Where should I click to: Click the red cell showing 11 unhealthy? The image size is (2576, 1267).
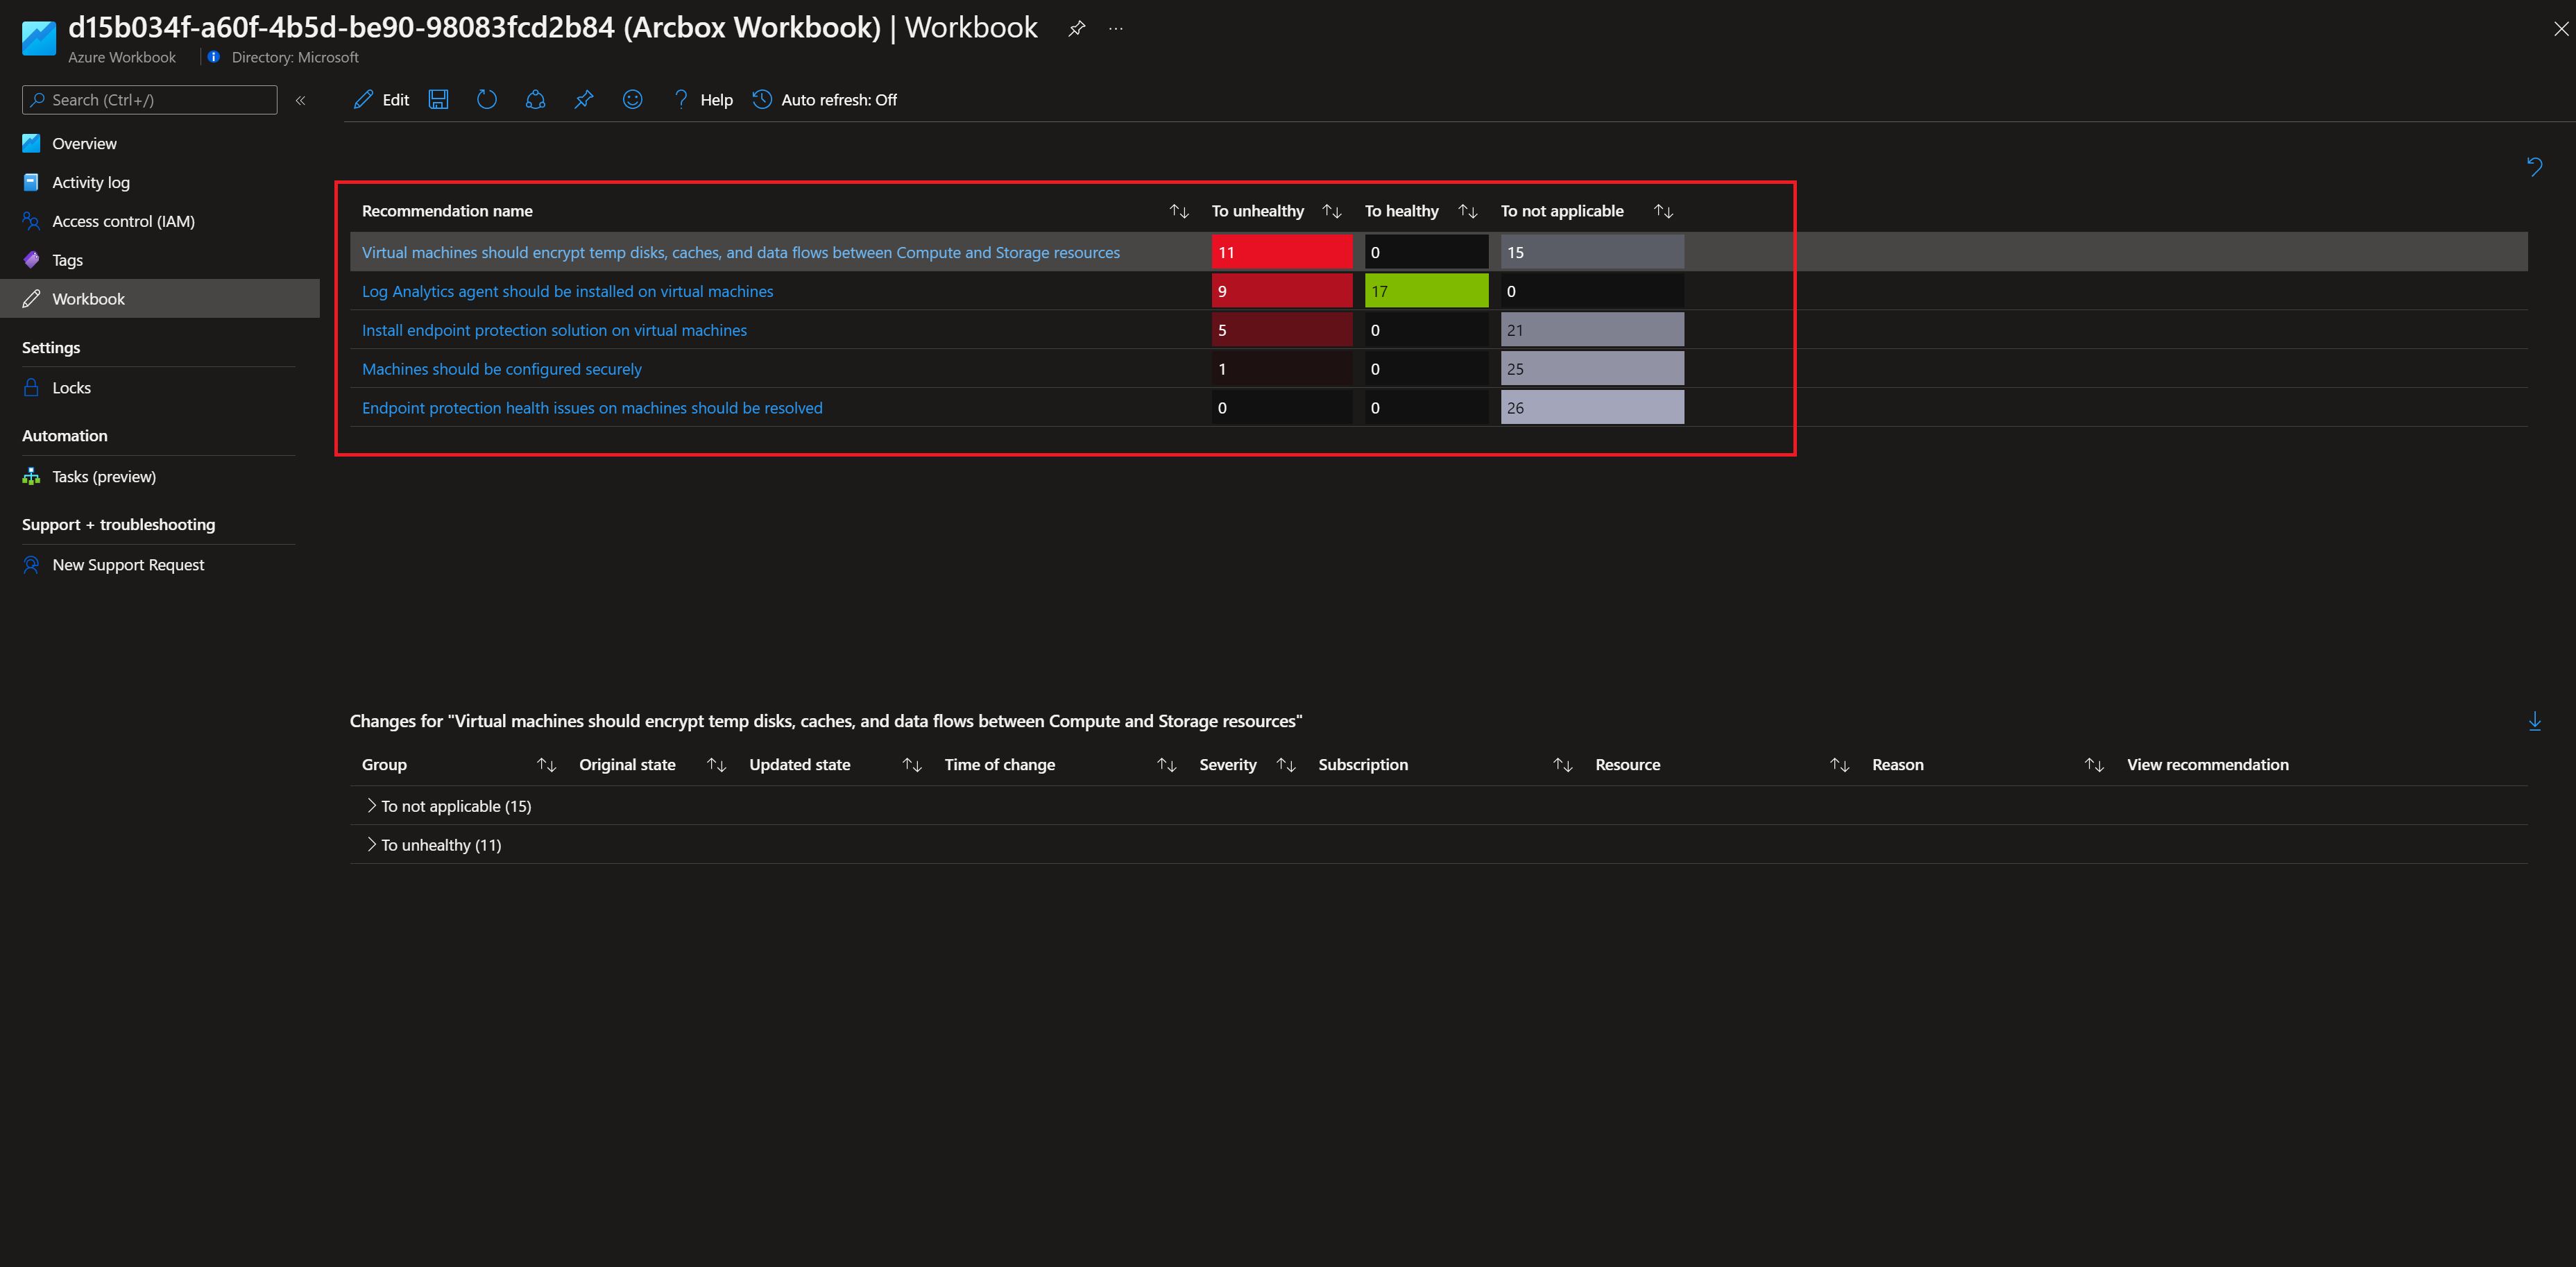[x=1282, y=252]
